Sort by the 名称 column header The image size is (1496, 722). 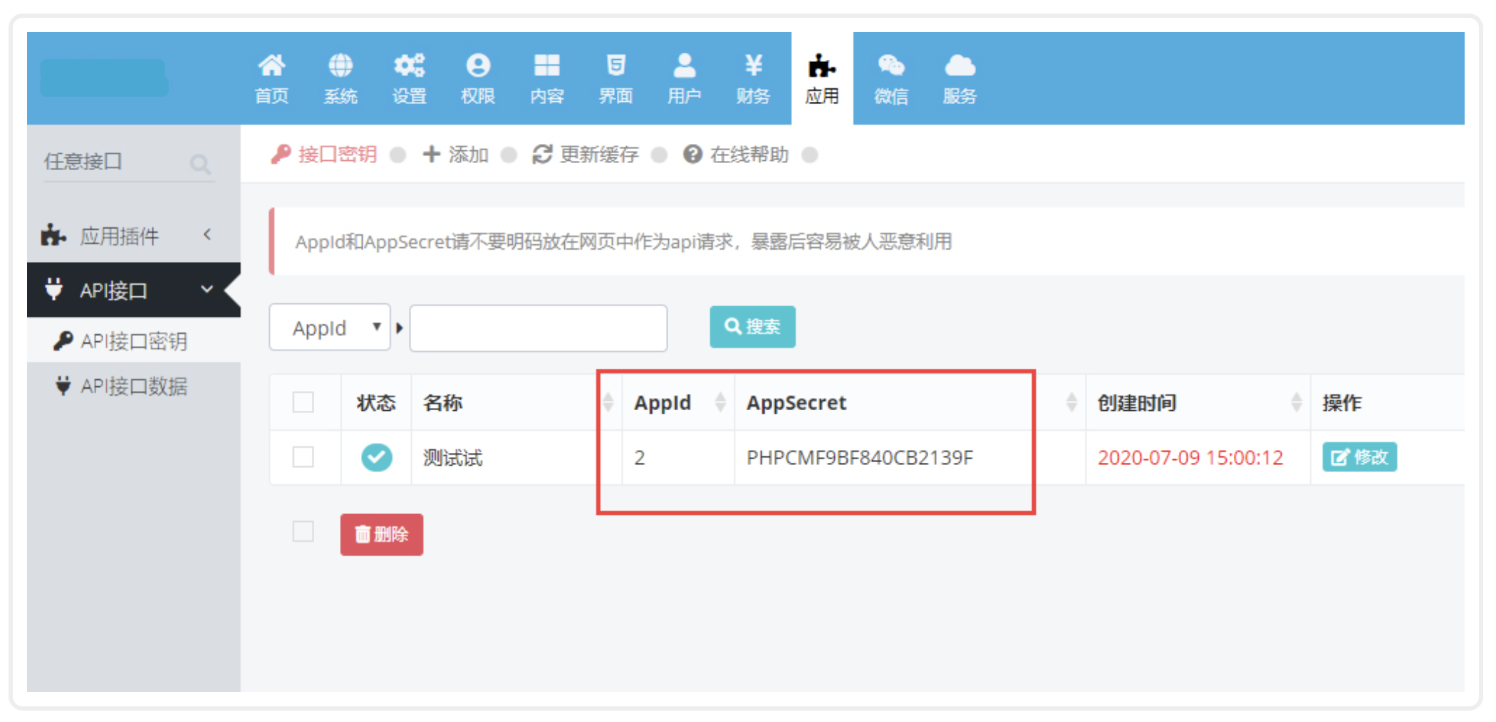coord(516,403)
